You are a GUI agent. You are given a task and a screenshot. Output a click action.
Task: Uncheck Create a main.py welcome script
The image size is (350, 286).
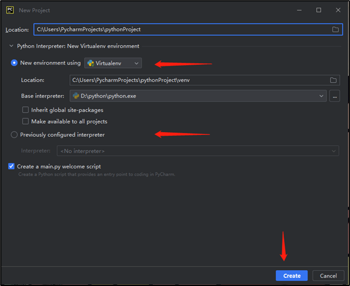pos(11,166)
